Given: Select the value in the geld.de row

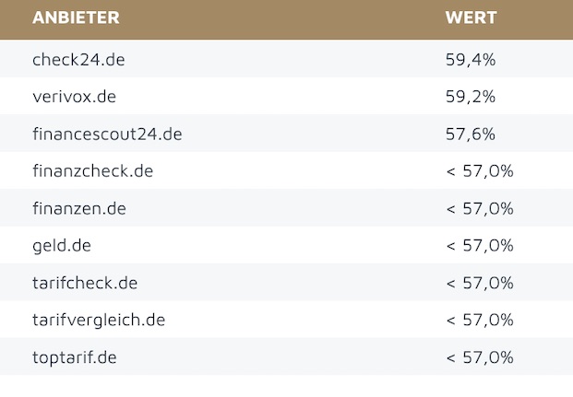Looking at the screenshot, I should point(479,245).
